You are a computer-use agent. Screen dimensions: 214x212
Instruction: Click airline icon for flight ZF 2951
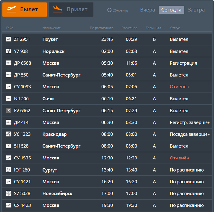point(8,39)
